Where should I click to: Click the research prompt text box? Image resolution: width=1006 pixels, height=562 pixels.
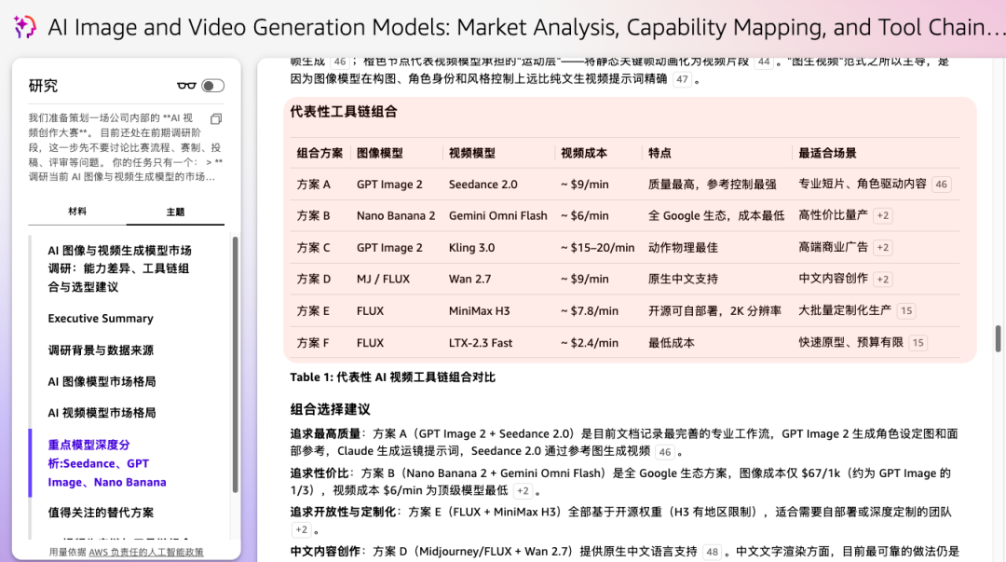click(x=126, y=147)
